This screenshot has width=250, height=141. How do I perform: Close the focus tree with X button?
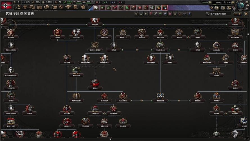(246, 14)
